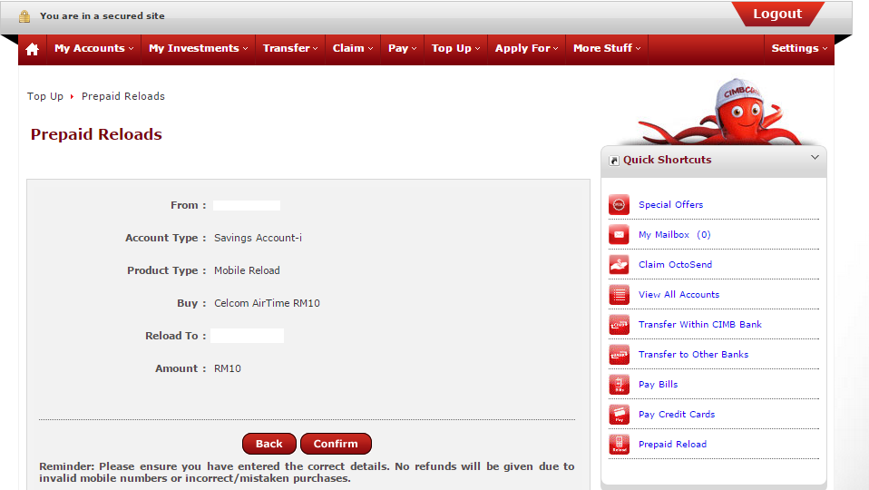This screenshot has width=869, height=490.
Task: Click the Reminder notice text
Action: (x=307, y=472)
